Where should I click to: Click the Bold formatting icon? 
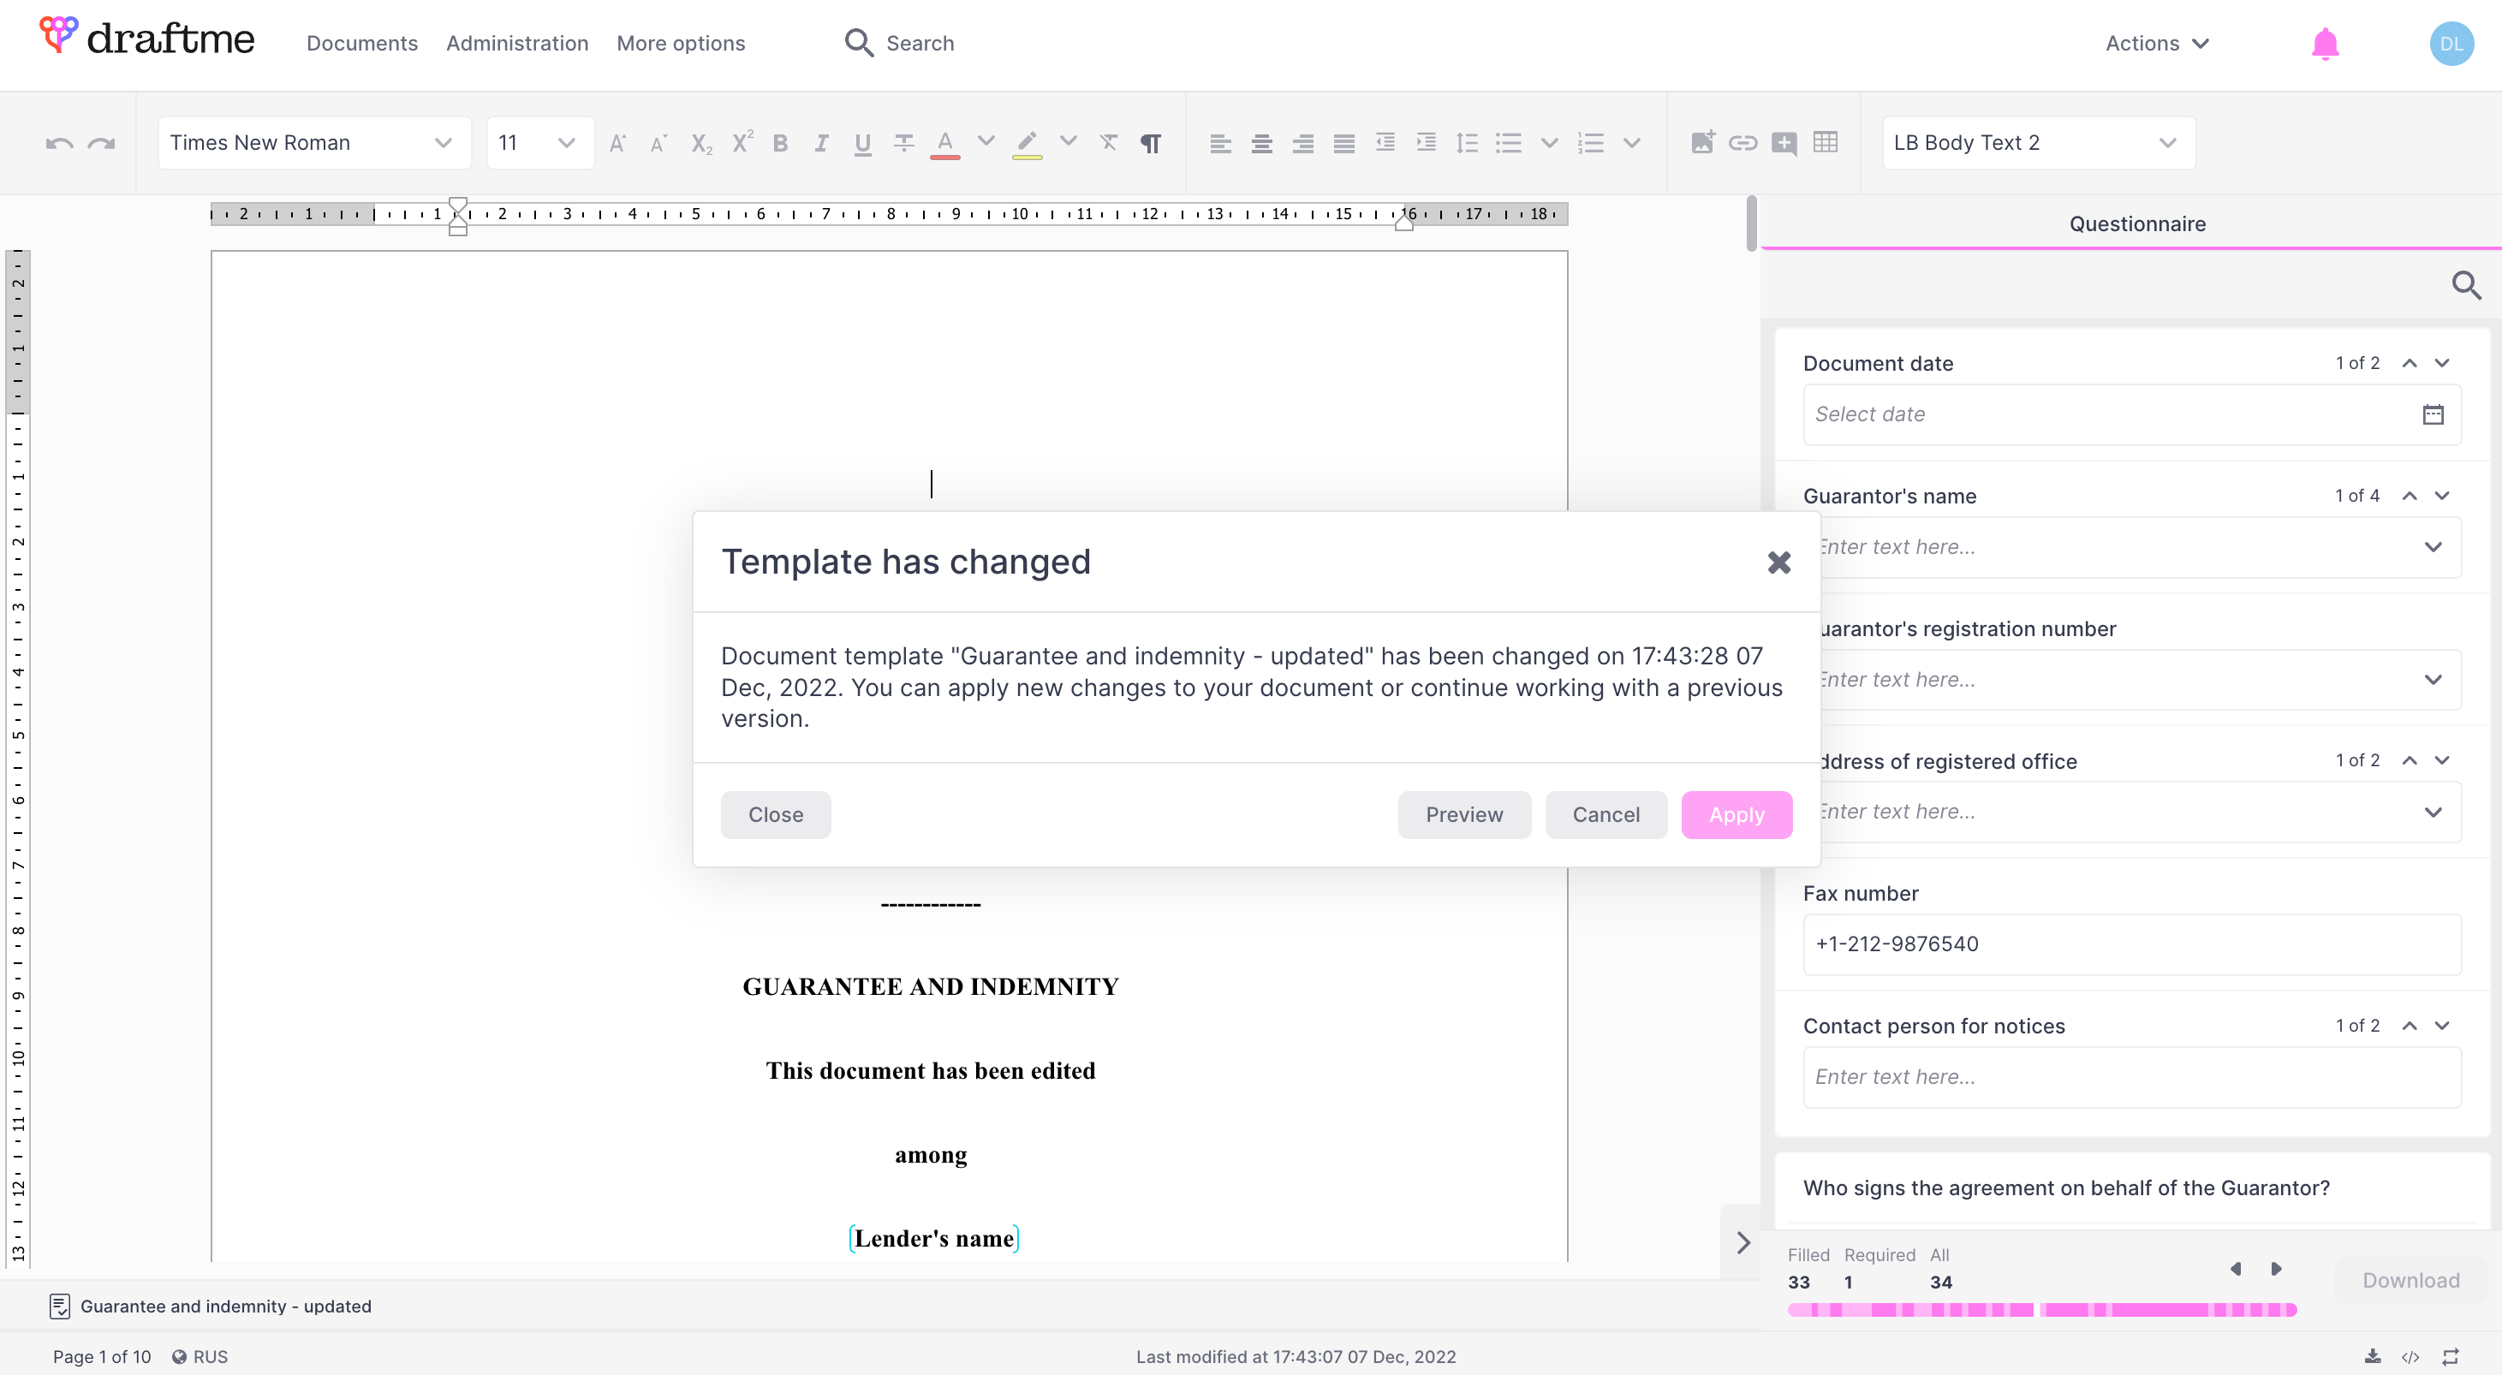(780, 144)
